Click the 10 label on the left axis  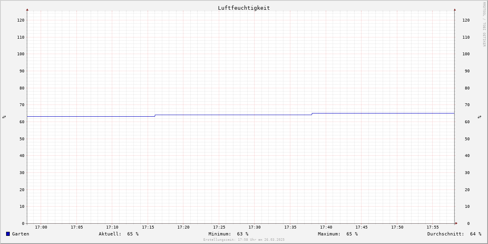pos(22,207)
